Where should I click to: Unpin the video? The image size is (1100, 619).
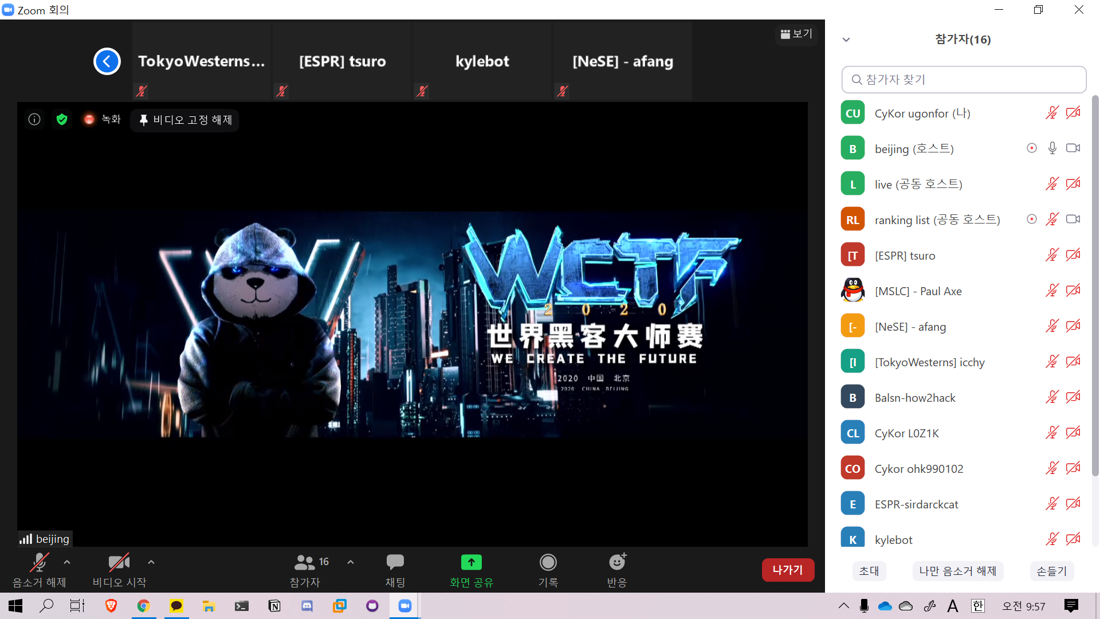click(x=185, y=120)
